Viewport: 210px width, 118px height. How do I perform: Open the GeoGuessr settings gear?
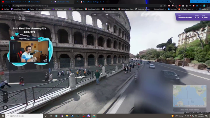point(5,108)
